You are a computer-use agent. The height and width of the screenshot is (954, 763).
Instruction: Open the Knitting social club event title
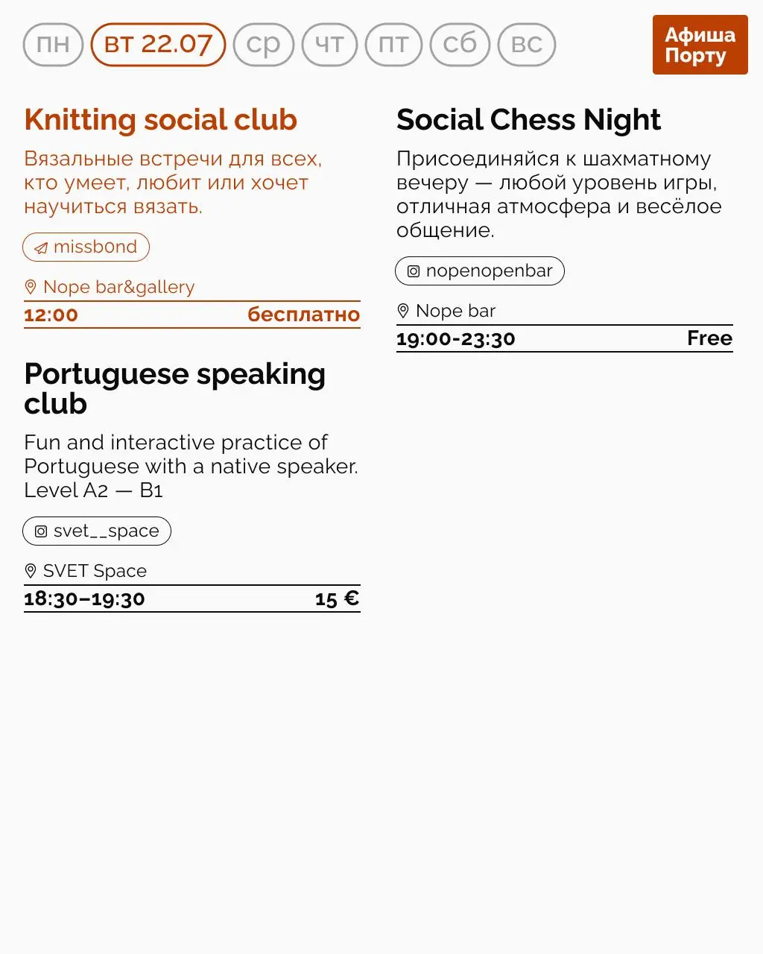coord(160,120)
